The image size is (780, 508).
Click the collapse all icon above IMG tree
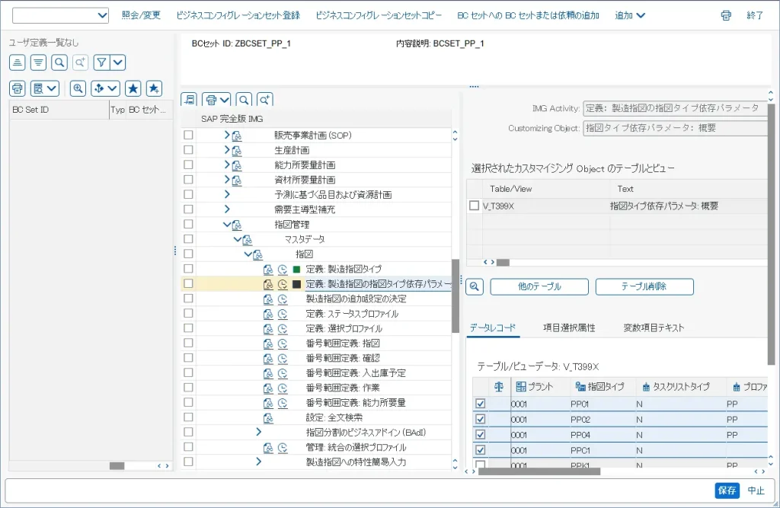point(189,100)
